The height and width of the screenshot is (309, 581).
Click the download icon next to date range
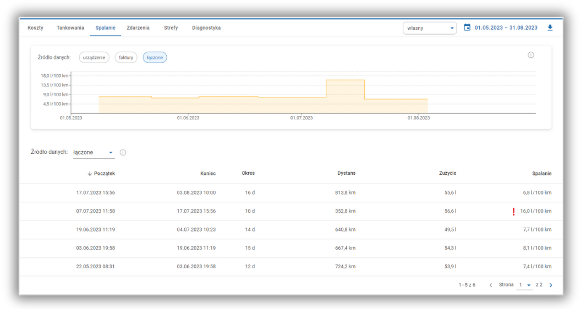[x=550, y=27]
